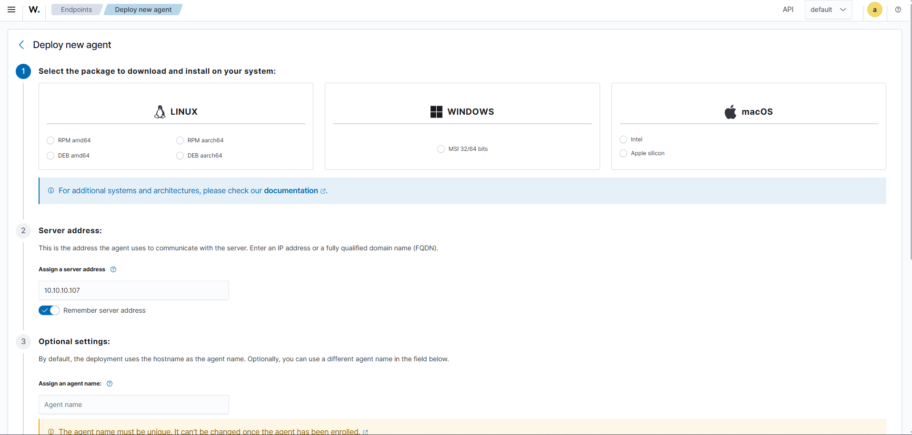Screen dimensions: 912x435
Task: Click the macOS Apple logo icon
Action: 731,112
